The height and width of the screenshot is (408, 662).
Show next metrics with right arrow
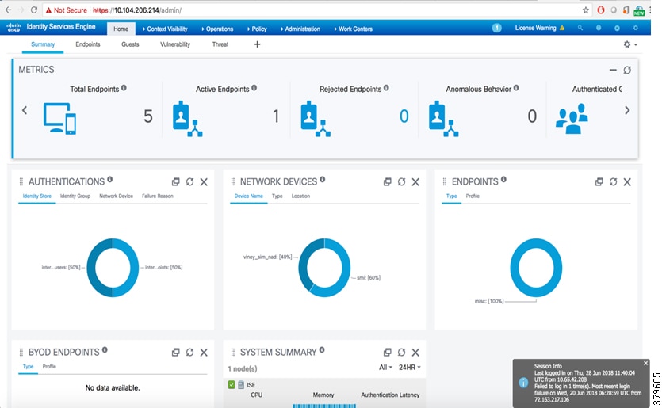[627, 110]
